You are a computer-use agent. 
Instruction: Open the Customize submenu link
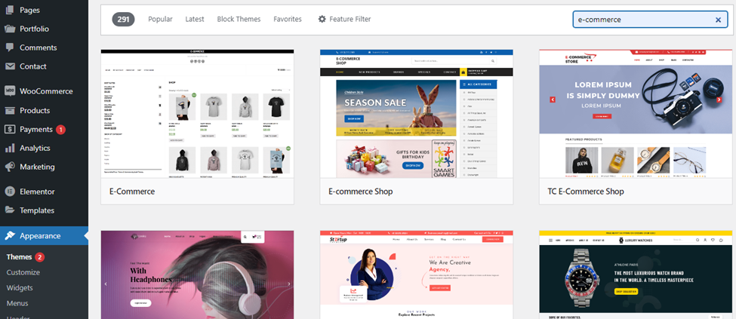[x=23, y=272]
